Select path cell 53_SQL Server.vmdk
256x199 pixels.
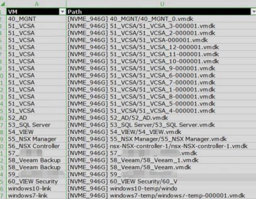[161, 125]
